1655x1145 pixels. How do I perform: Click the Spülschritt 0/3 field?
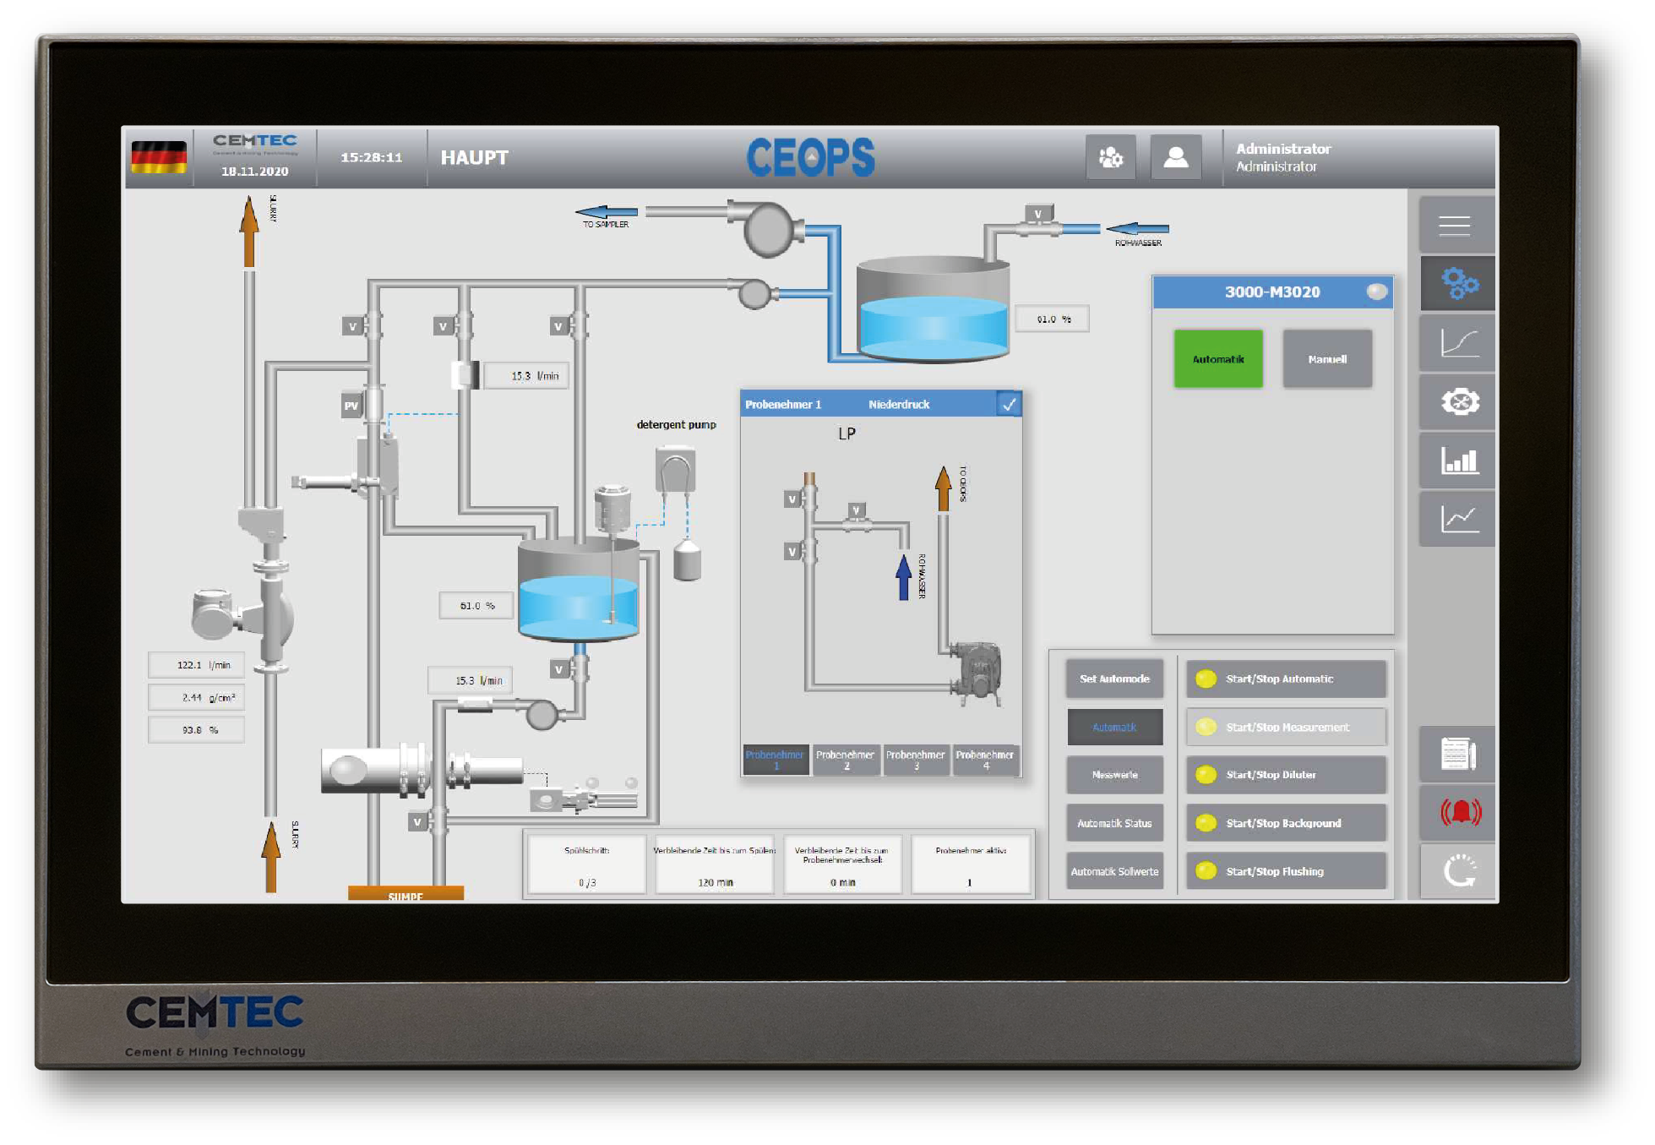[587, 864]
